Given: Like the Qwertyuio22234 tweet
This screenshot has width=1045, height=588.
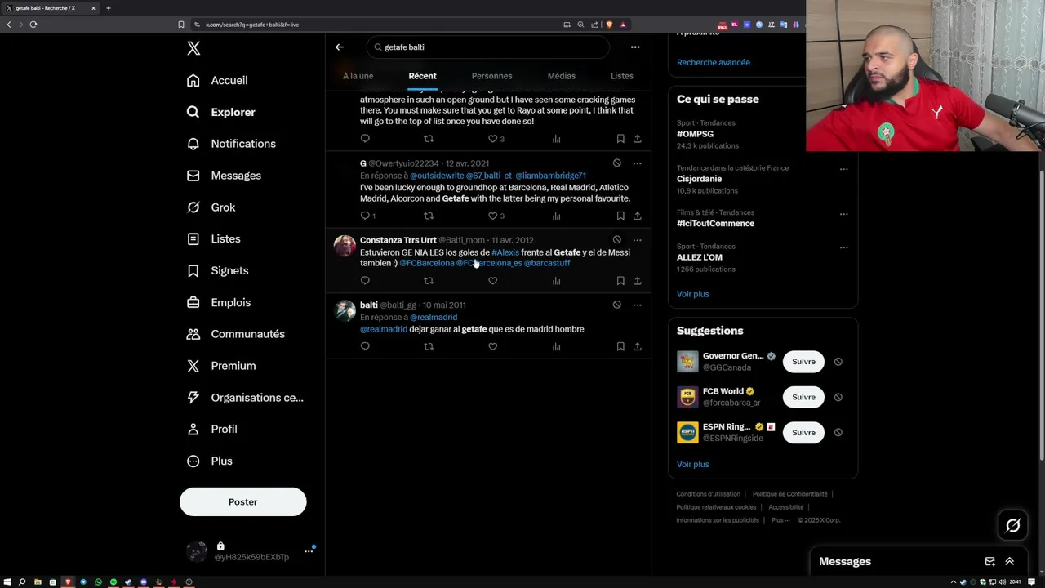Looking at the screenshot, I should (x=492, y=216).
